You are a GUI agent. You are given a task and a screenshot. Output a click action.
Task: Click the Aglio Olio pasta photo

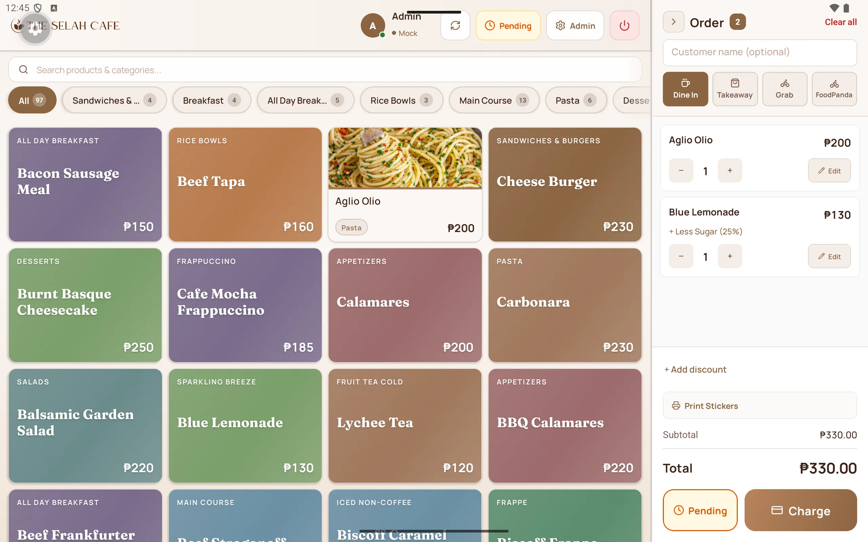tap(405, 158)
